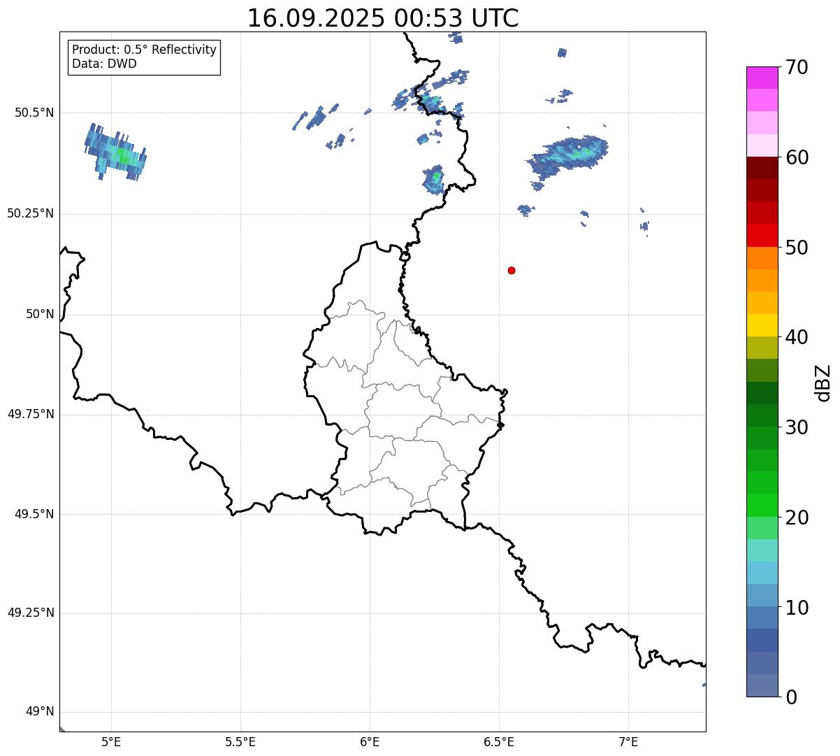Click the radar echo near 5°E 50.4°N
This screenshot has height=756, width=840.
[116, 153]
